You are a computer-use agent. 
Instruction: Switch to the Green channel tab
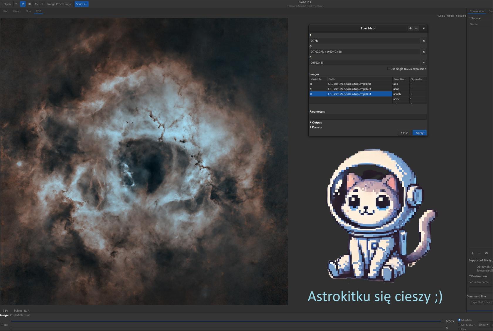tap(17, 11)
